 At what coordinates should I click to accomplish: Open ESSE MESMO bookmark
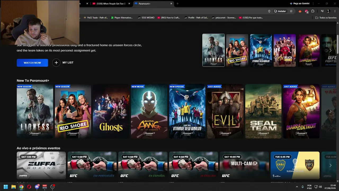click(146, 18)
